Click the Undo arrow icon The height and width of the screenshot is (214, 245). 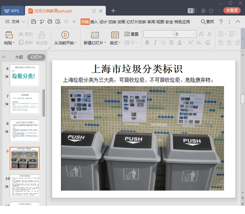click(x=66, y=22)
